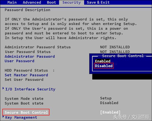Viewport: 152px width, 121px height.
Task: Go to Save & Exit tab
Action: (98, 2)
